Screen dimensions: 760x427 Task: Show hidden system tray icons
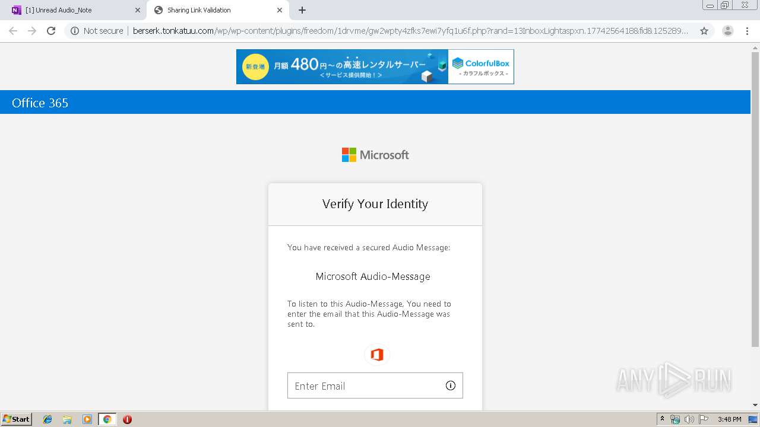tap(662, 419)
